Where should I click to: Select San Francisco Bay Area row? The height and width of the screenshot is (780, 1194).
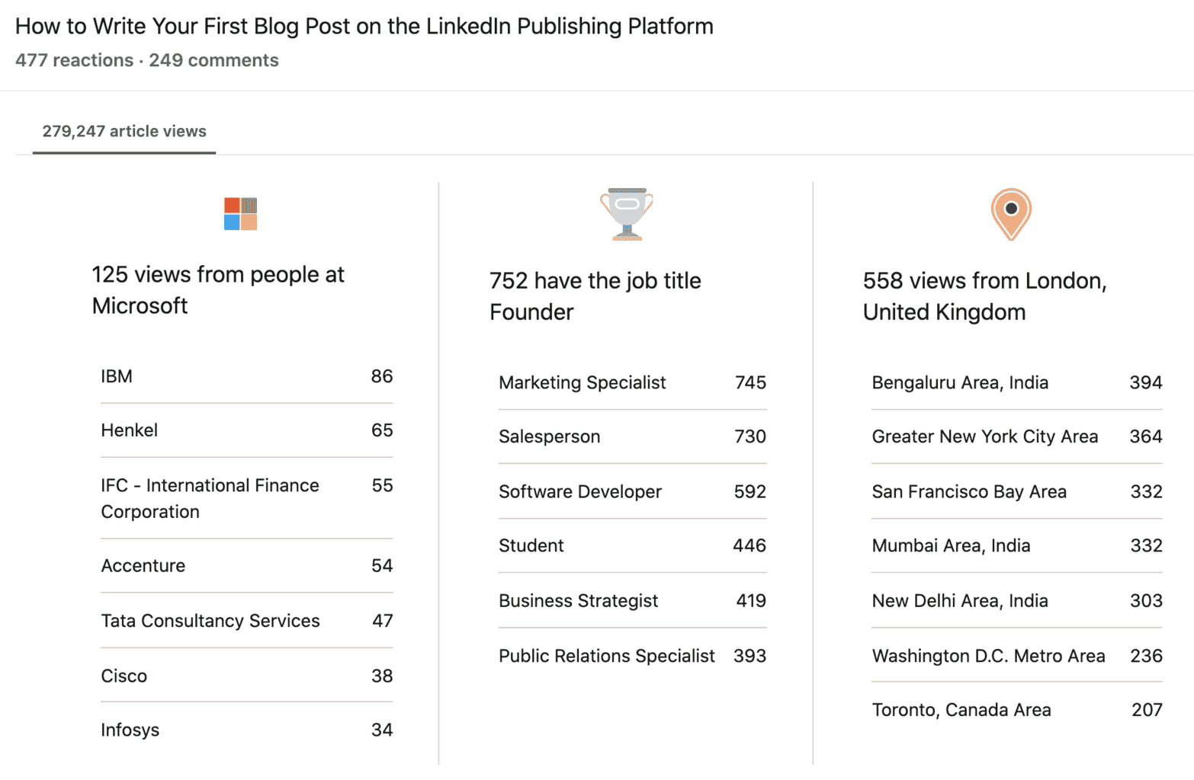[1017, 491]
